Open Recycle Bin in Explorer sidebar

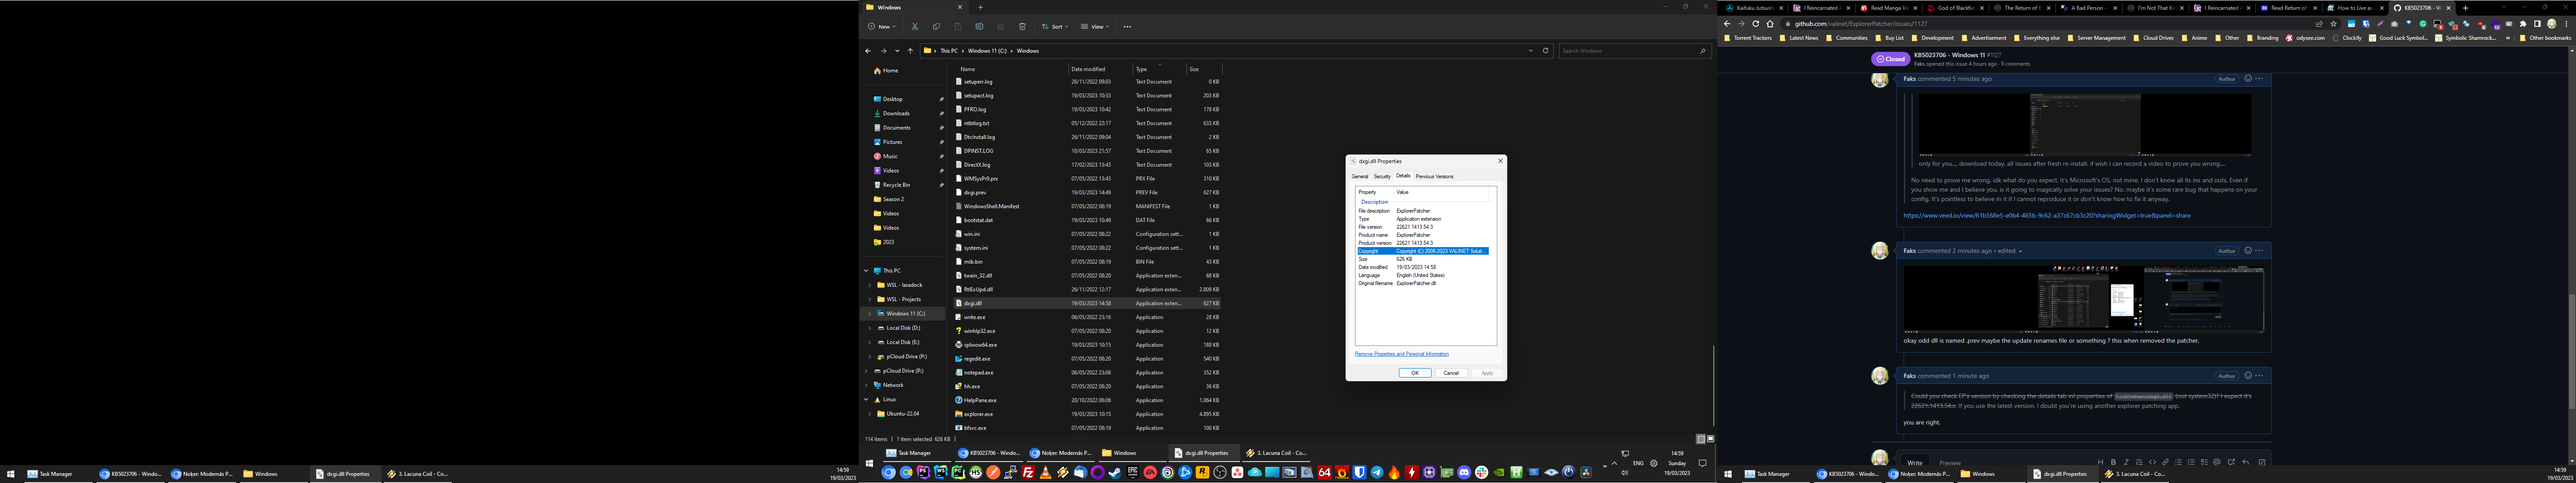pyautogui.click(x=892, y=185)
